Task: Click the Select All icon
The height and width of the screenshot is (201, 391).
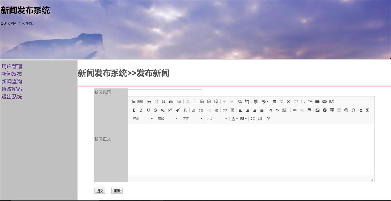Action: (256, 102)
